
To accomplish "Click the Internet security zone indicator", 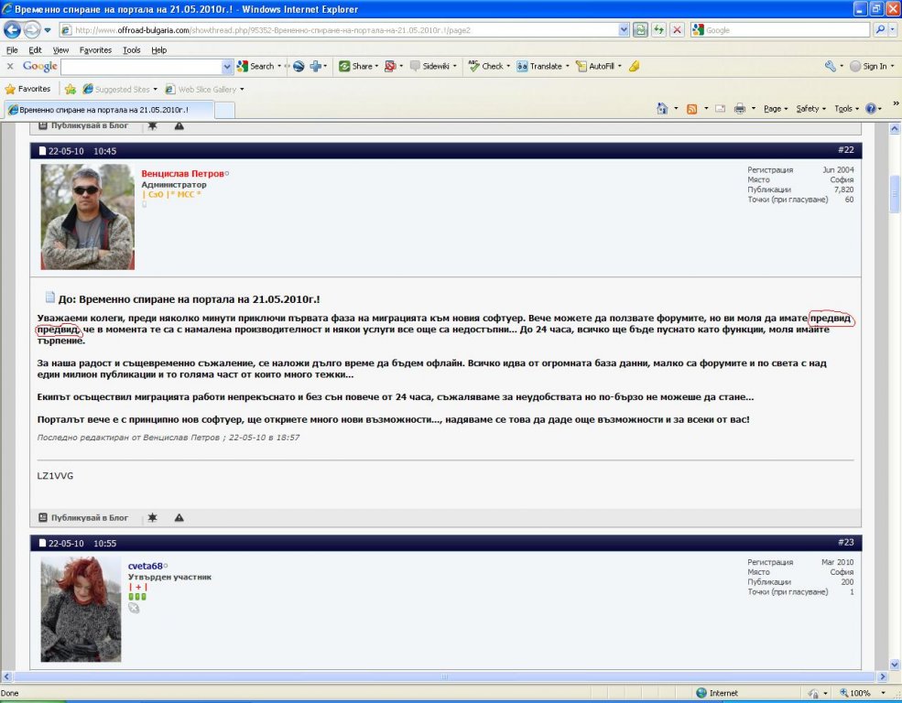I will pyautogui.click(x=717, y=693).
